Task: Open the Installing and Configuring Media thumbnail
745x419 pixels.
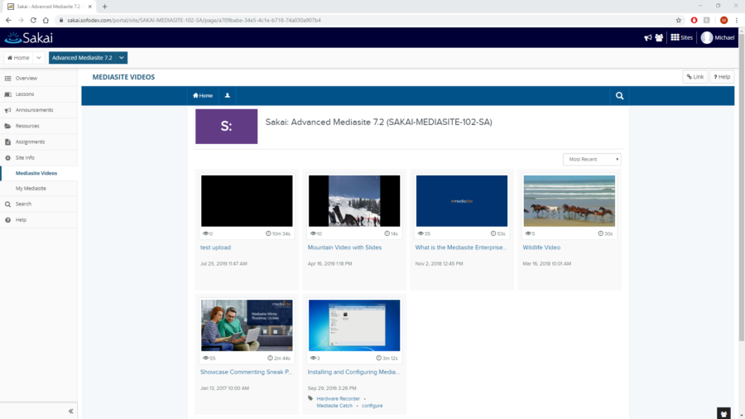Action: (x=354, y=325)
